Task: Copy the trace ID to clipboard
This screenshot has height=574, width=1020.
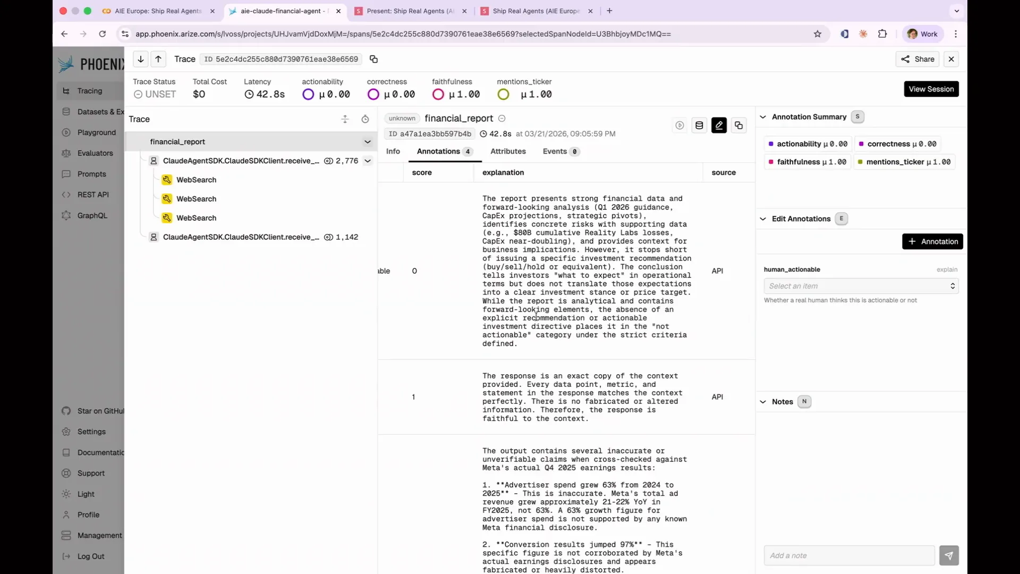Action: click(373, 59)
